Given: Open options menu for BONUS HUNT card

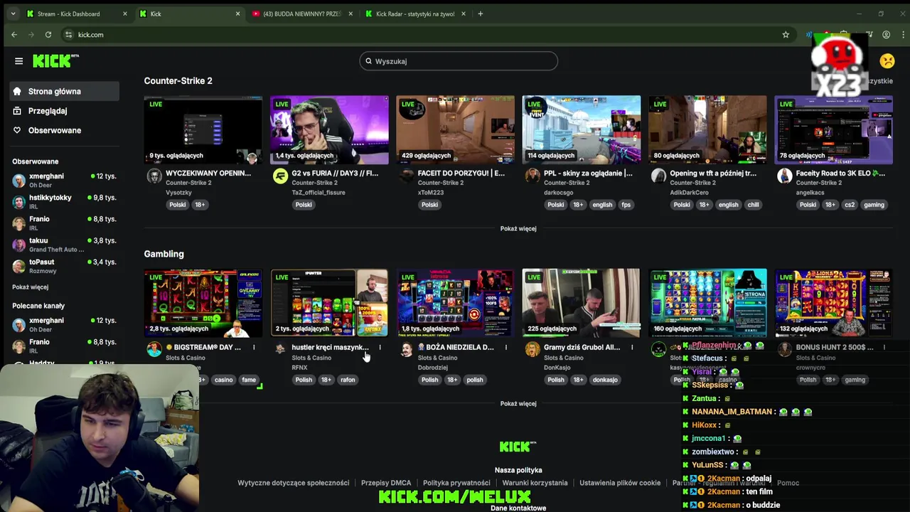Looking at the screenshot, I should click(884, 347).
